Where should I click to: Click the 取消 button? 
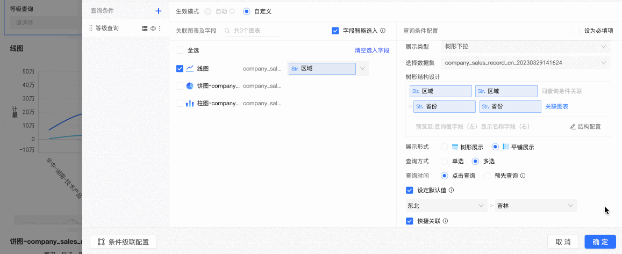pyautogui.click(x=563, y=242)
